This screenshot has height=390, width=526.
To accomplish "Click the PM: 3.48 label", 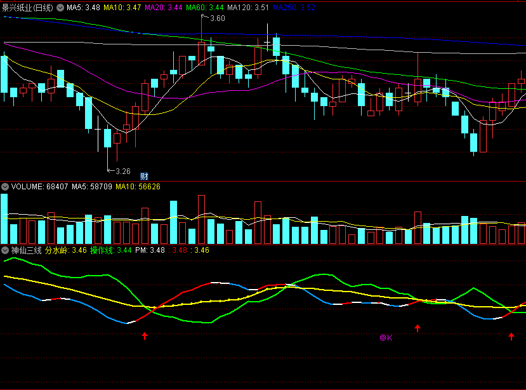I will coord(150,250).
